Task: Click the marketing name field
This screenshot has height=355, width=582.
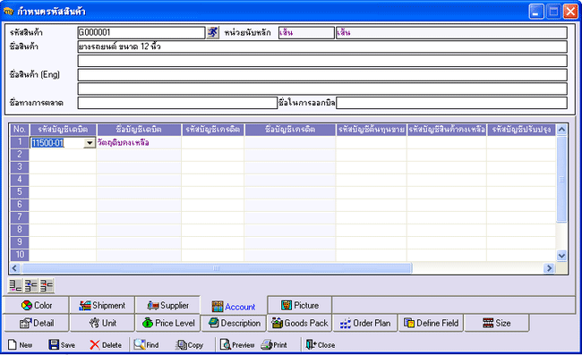Action: point(177,103)
